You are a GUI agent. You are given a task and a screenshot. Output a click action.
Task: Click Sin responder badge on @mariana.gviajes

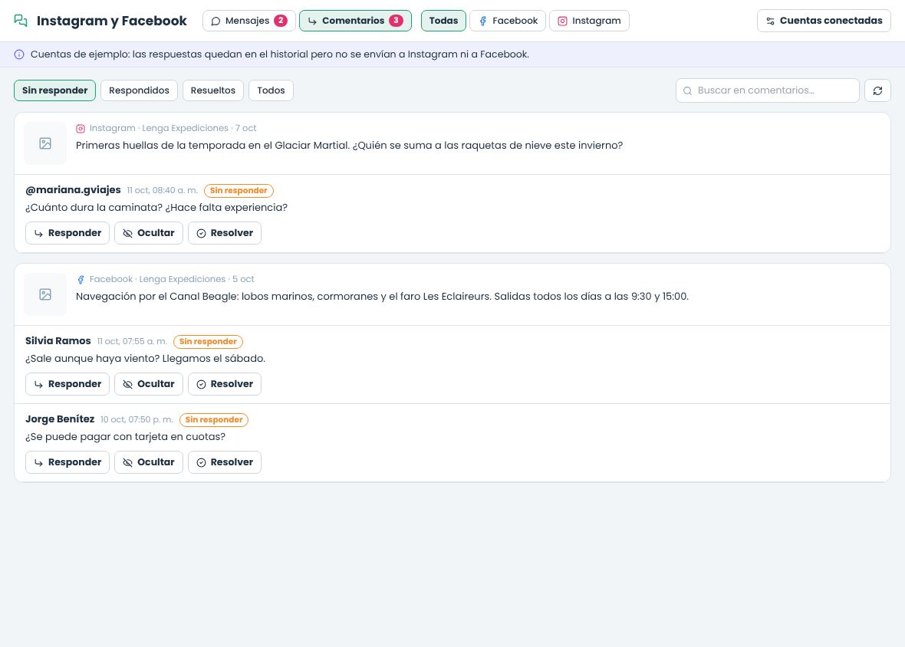(239, 191)
